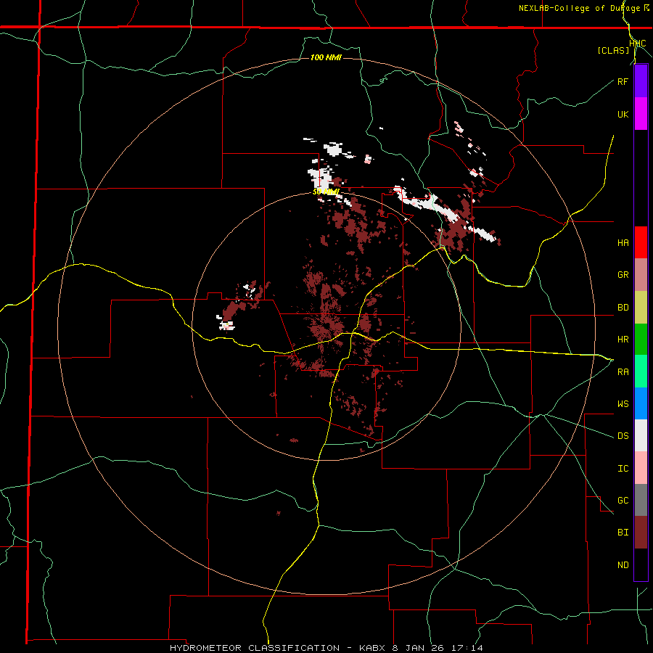Viewport: 653px width, 653px height.
Task: Click the BI legend label
Action: pos(623,533)
